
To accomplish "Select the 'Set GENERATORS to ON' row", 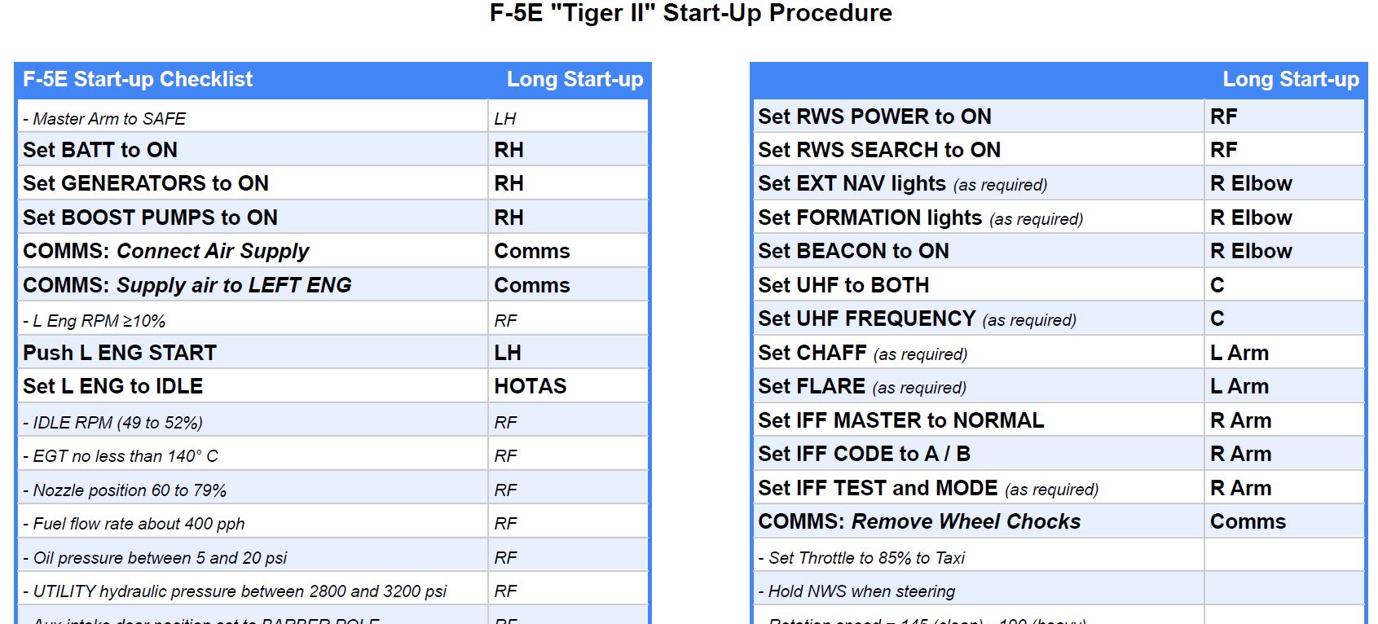I will [146, 183].
